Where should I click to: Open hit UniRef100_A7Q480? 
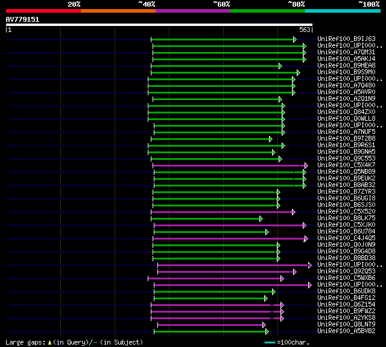(x=346, y=86)
